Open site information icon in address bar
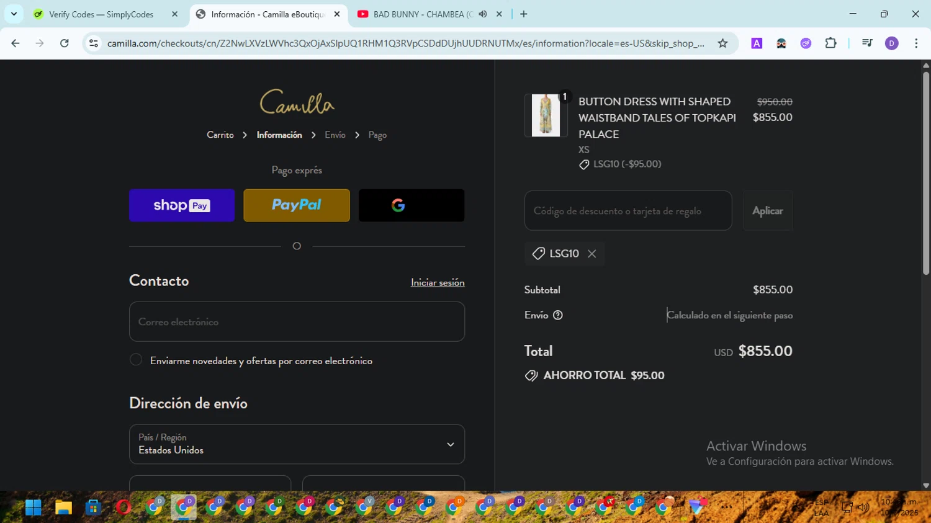 (x=94, y=43)
